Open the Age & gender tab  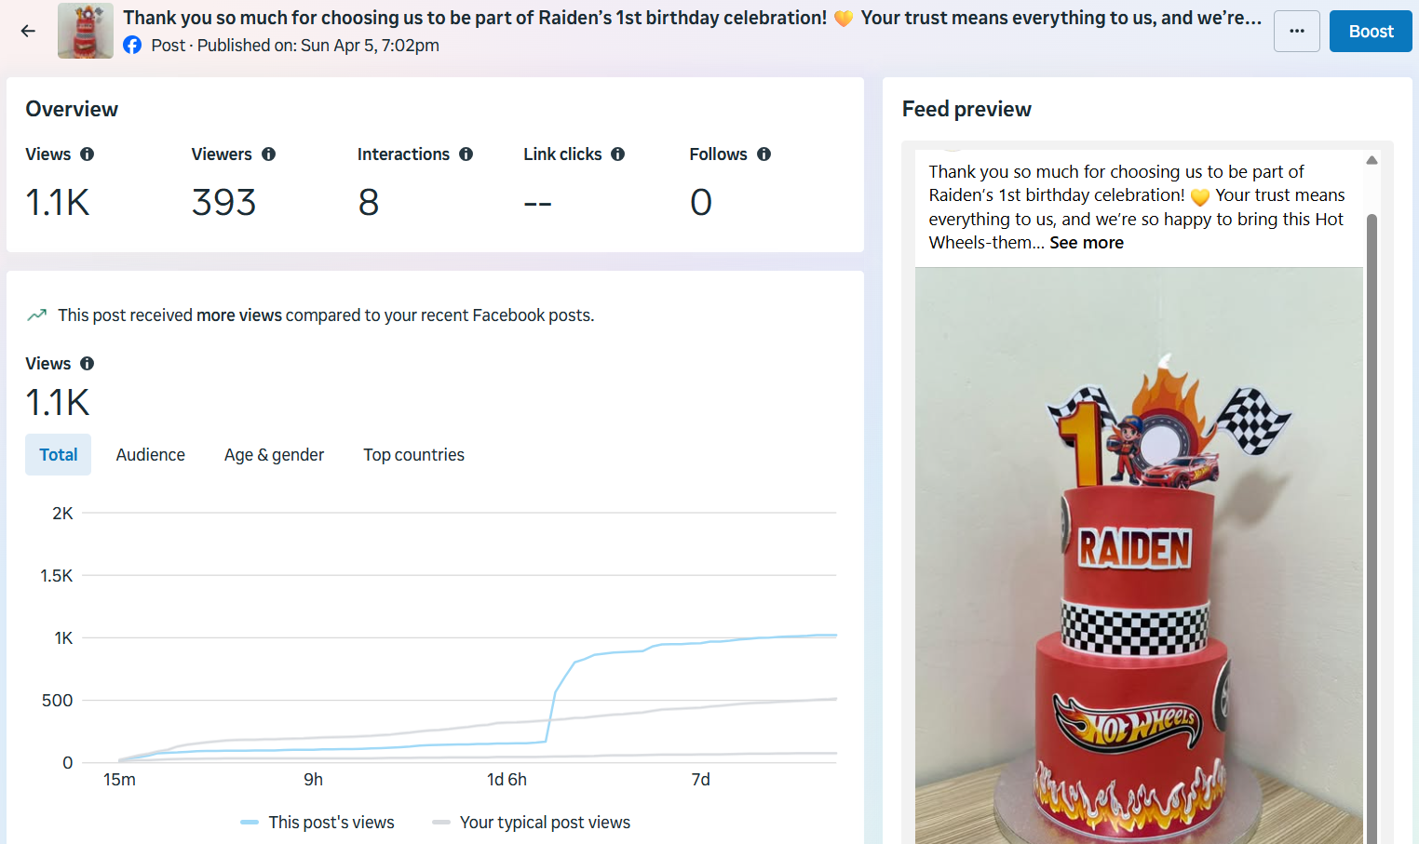click(x=274, y=455)
